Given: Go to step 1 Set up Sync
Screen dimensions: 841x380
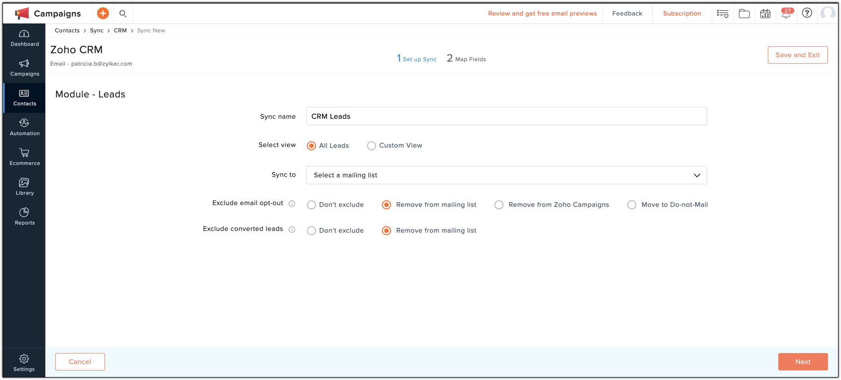Looking at the screenshot, I should click(x=417, y=59).
